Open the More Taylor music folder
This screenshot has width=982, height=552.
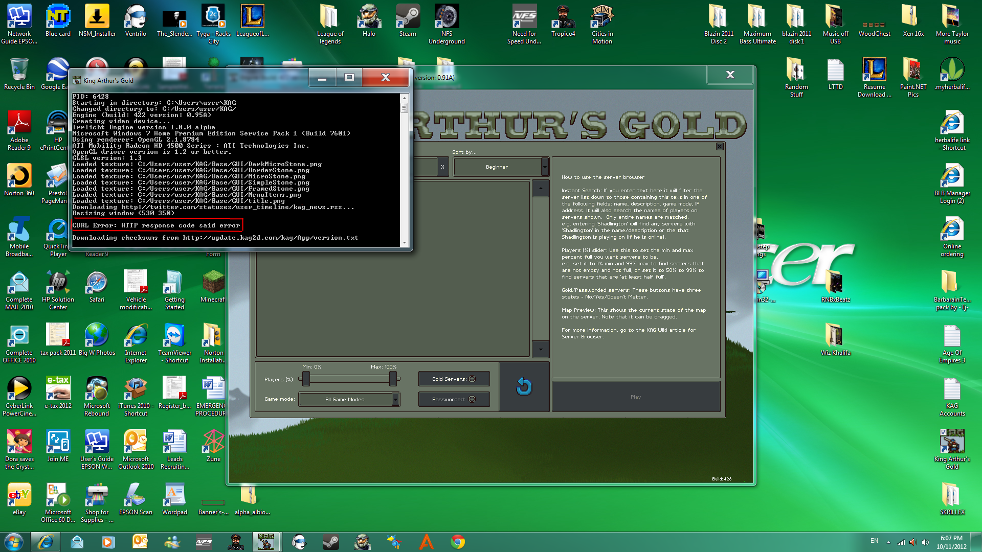(x=952, y=24)
